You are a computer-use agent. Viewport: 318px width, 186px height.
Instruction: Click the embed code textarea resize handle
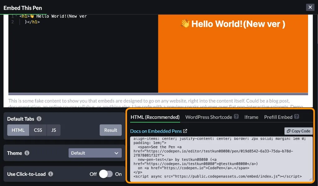tap(311, 179)
